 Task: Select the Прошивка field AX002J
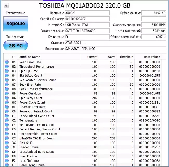click(87, 13)
